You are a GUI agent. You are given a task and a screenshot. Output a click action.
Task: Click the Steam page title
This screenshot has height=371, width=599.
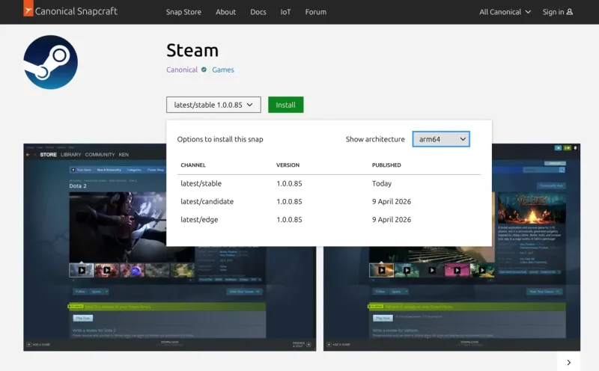[192, 50]
